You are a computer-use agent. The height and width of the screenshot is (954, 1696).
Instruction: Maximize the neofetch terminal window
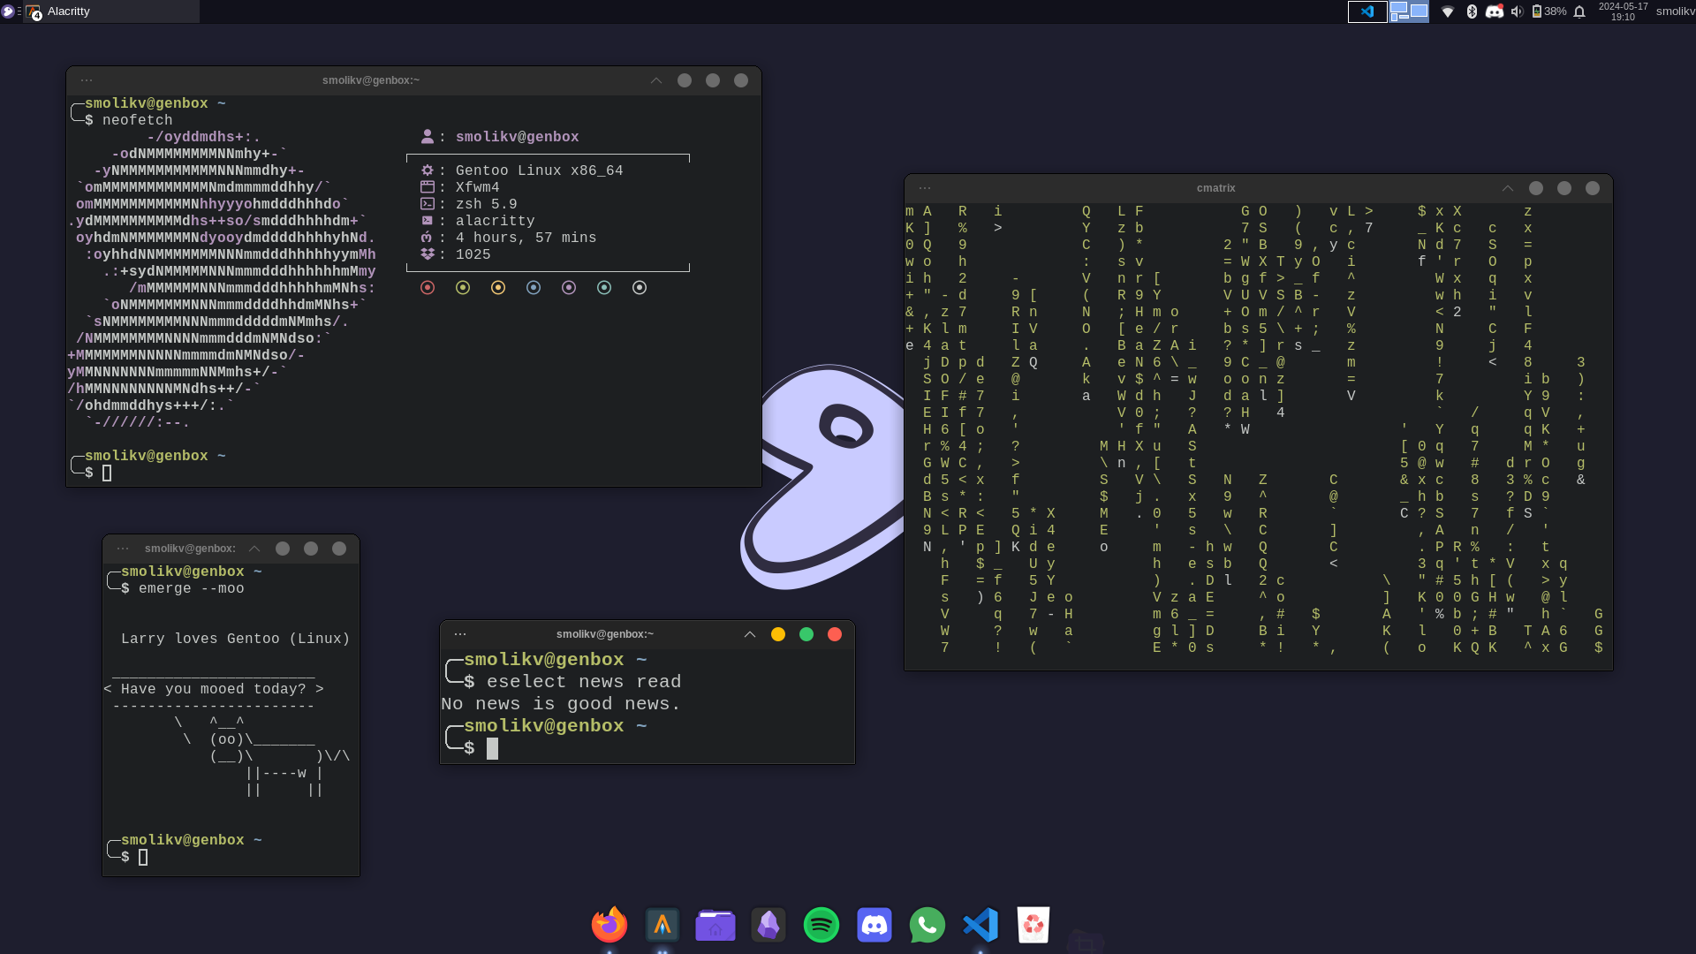pyautogui.click(x=713, y=80)
